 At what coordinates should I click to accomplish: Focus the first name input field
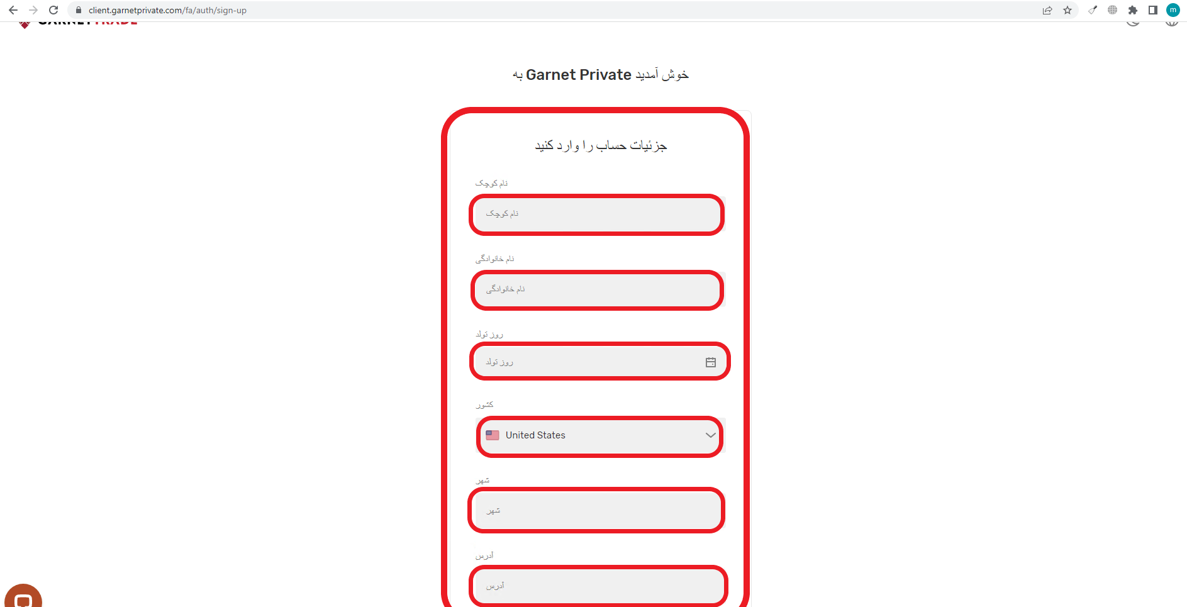(x=597, y=214)
